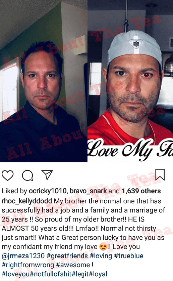The height and width of the screenshot is (281, 173).
Task: Save post with bookmark icon
Action: point(160,174)
